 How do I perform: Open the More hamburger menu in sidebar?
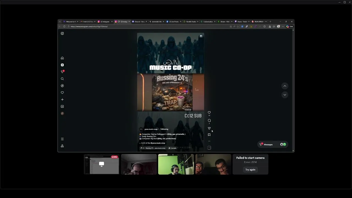(62, 139)
